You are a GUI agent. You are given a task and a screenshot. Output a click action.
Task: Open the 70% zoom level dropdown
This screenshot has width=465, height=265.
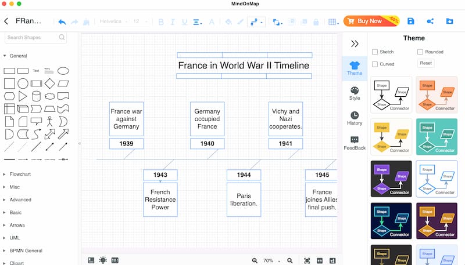(271, 260)
